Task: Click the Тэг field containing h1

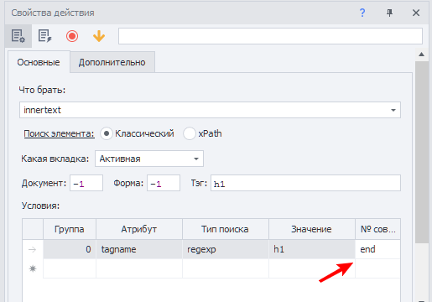Action: [x=305, y=183]
